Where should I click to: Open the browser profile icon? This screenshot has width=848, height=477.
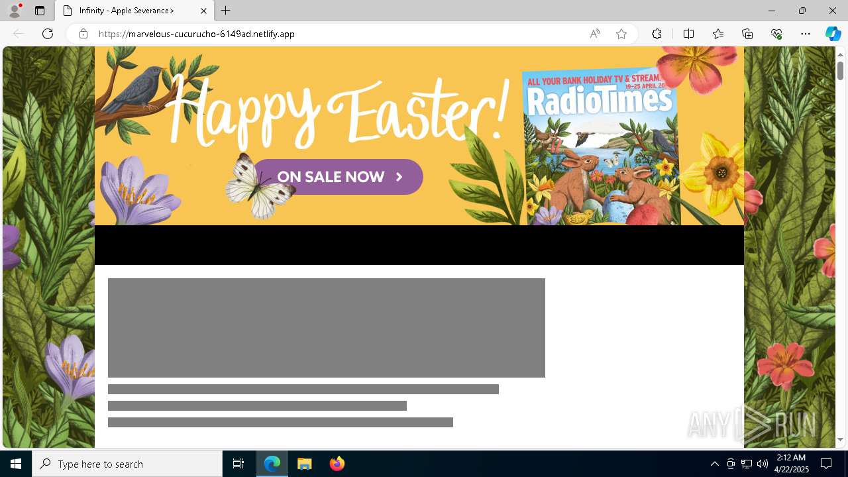pyautogui.click(x=15, y=11)
